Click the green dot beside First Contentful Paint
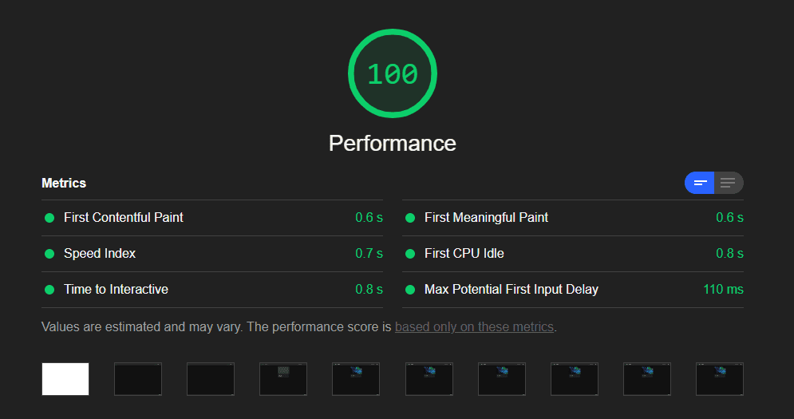Screen dimensions: 794x419 pyautogui.click(x=49, y=218)
